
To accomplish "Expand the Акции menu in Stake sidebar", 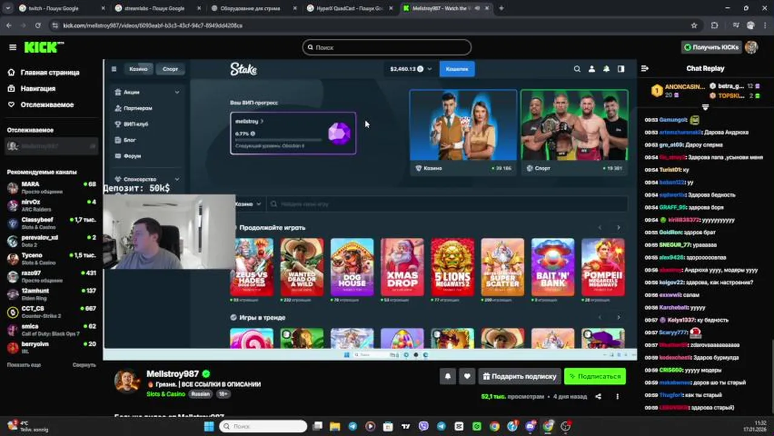I will pos(147,92).
